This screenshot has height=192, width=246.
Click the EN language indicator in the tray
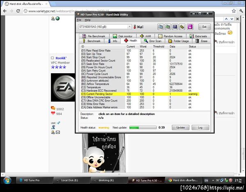206,181
